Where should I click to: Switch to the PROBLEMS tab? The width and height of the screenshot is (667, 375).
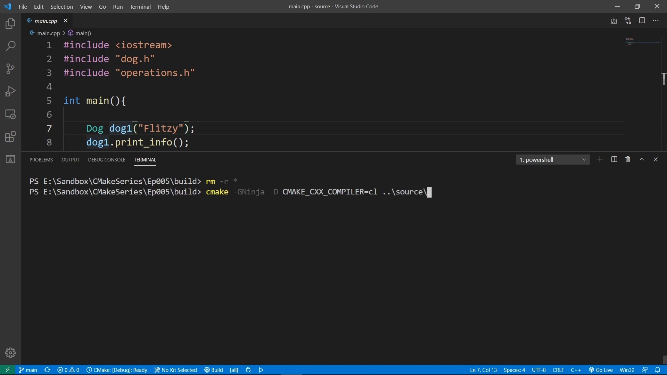(x=41, y=159)
